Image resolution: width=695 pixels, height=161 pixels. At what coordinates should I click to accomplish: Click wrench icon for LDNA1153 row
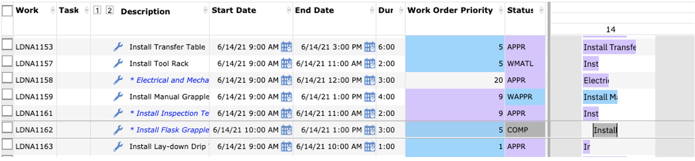pos(118,47)
